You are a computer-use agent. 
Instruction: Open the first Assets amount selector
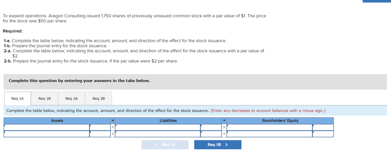(100, 127)
